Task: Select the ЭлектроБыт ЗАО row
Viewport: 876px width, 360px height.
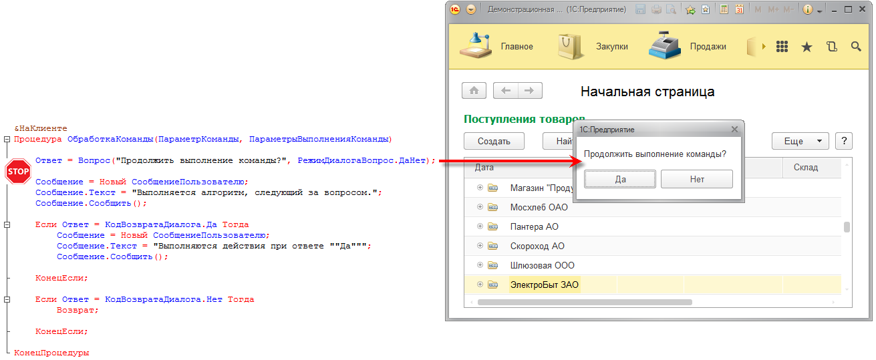Action: click(x=653, y=285)
